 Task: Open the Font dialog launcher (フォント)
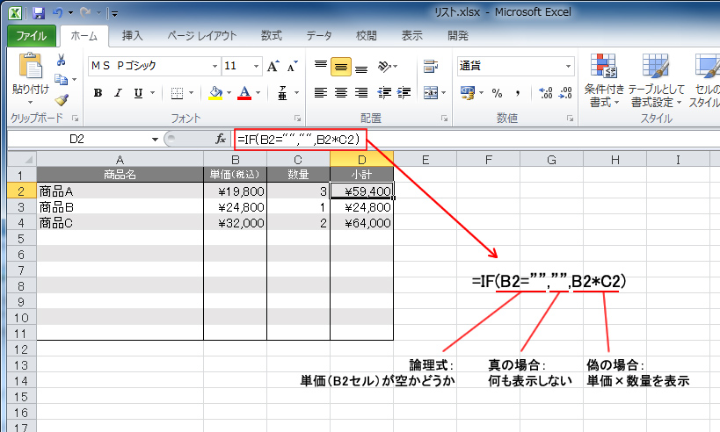(x=297, y=119)
